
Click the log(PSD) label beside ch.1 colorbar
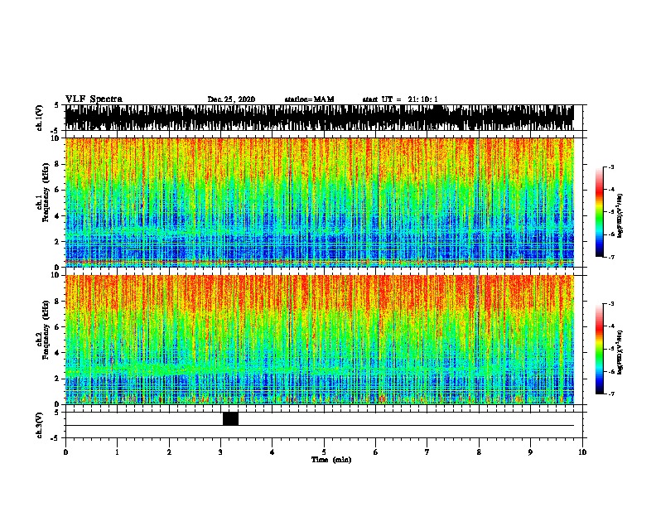tap(620, 215)
